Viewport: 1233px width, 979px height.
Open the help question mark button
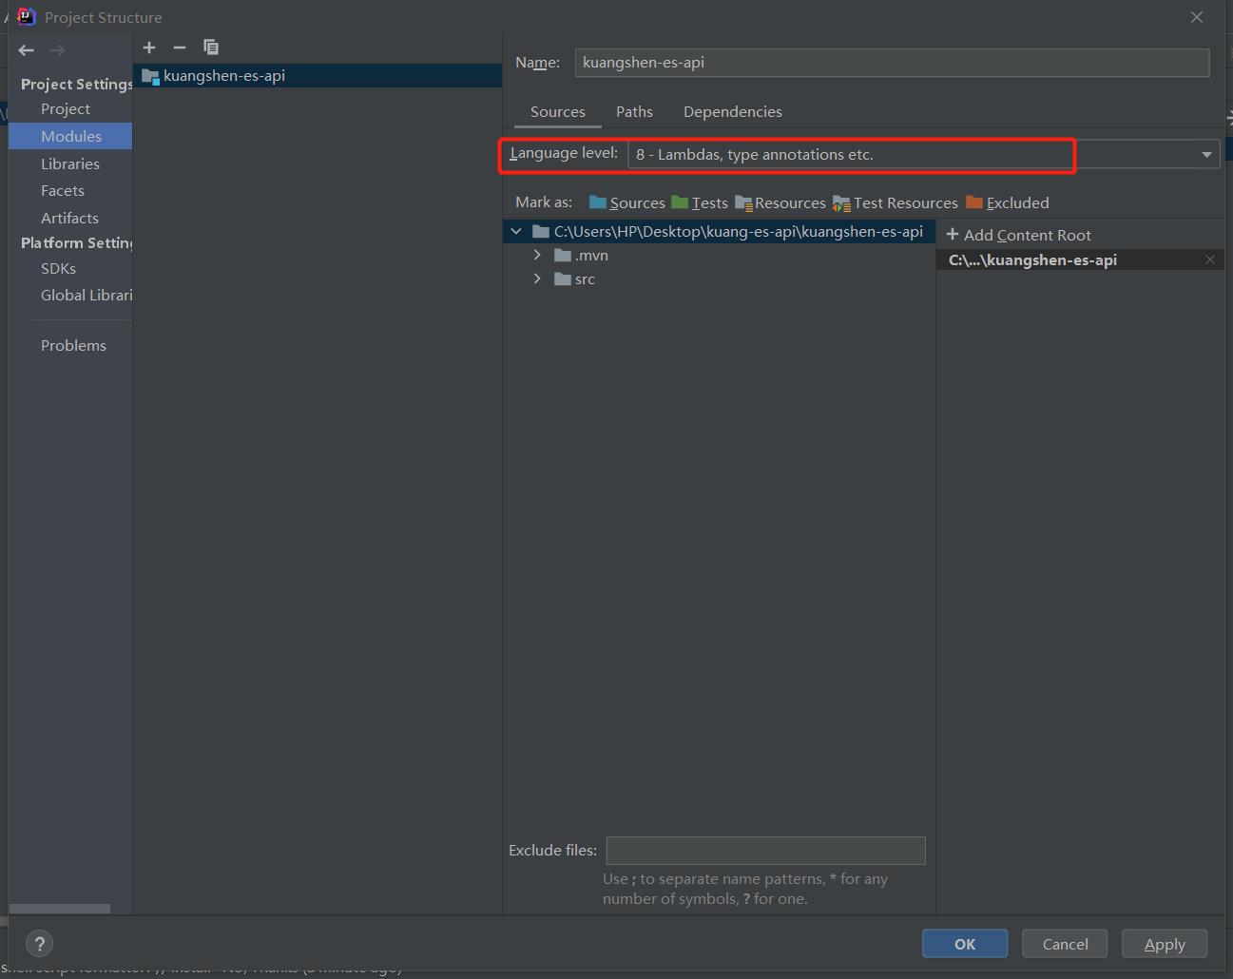point(39,944)
